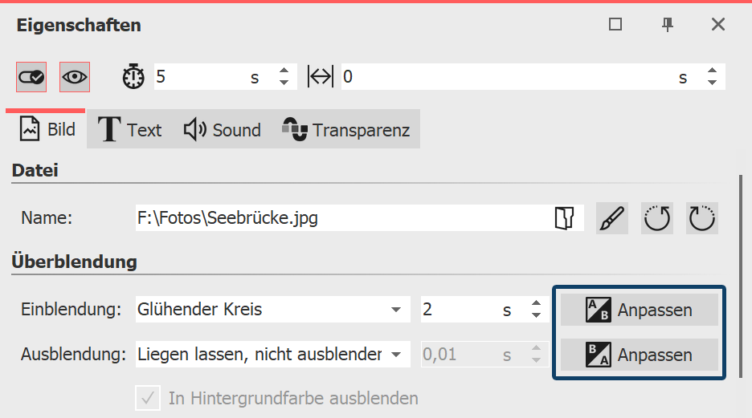The image size is (752, 418).
Task: Increase the duration value with up arrow
Action: click(284, 71)
